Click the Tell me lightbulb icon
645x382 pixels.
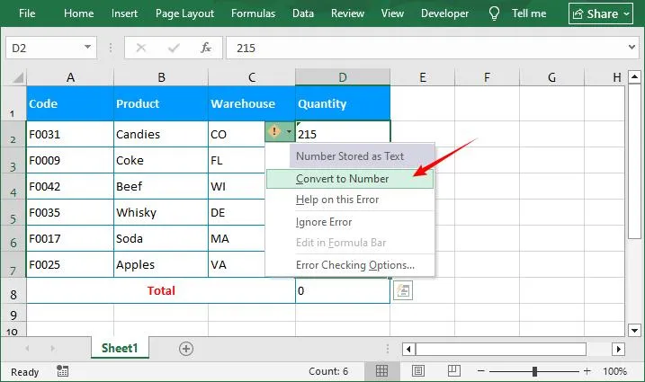coord(494,13)
